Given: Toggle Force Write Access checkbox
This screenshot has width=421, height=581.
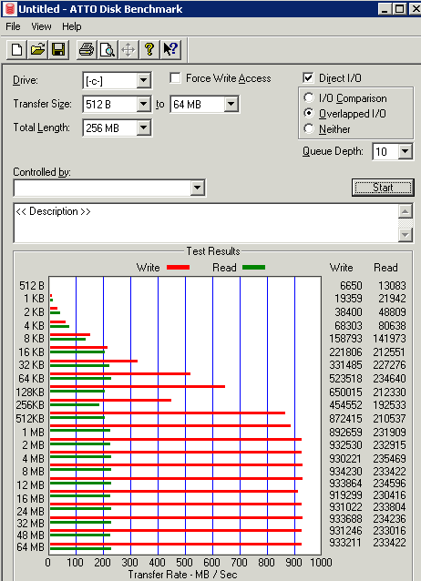Looking at the screenshot, I should 175,78.
